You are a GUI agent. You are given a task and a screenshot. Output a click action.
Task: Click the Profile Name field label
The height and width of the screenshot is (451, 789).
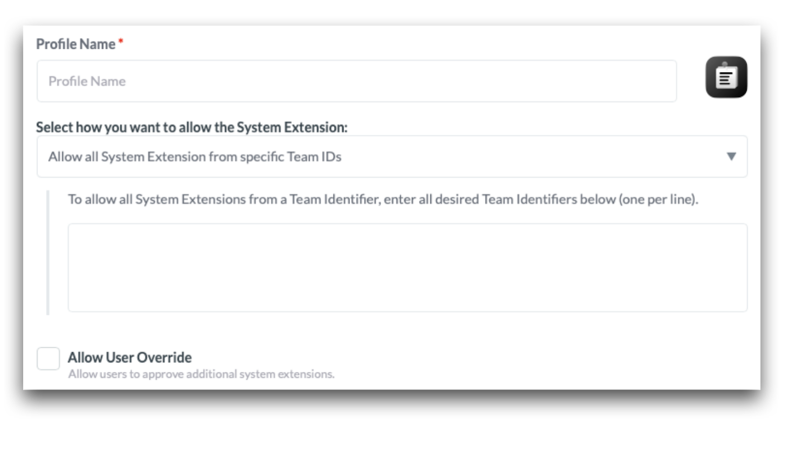point(75,44)
